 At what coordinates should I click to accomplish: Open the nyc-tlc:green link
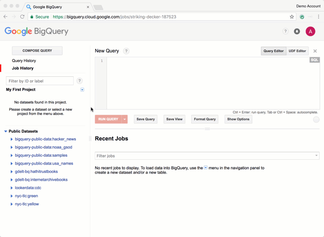(x=26, y=196)
